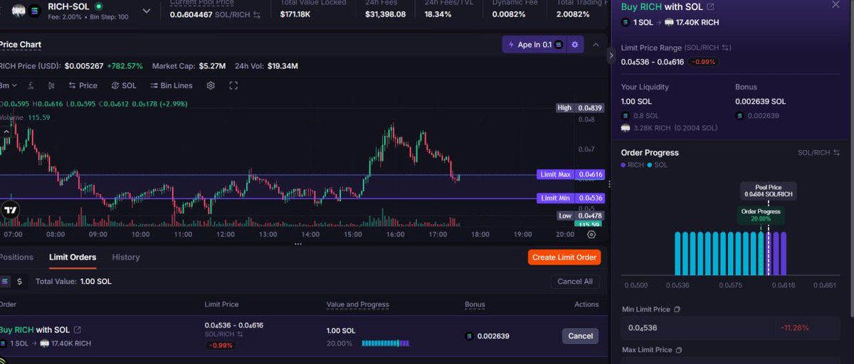The image size is (854, 364).
Task: Open chart settings gear icon
Action: point(211,85)
